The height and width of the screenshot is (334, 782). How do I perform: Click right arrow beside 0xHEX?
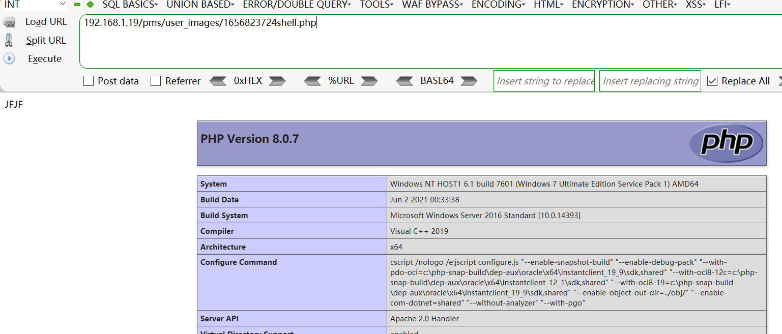[x=277, y=81]
